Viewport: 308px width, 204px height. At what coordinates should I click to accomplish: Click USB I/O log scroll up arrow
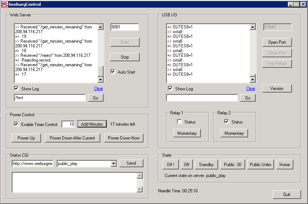tap(253, 27)
